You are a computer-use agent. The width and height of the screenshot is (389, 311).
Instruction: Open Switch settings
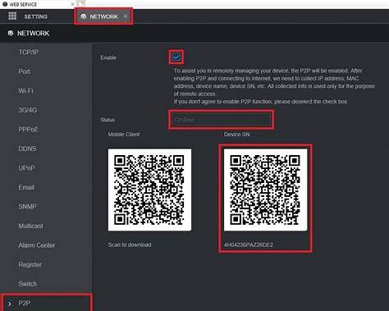click(x=27, y=284)
